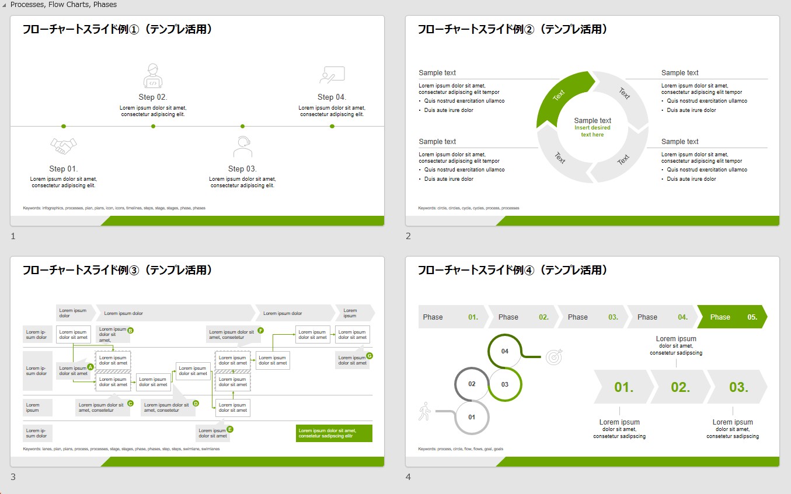The image size is (791, 494).
Task: Click the presenter whiteboard icon above Step 04
Action: [332, 75]
